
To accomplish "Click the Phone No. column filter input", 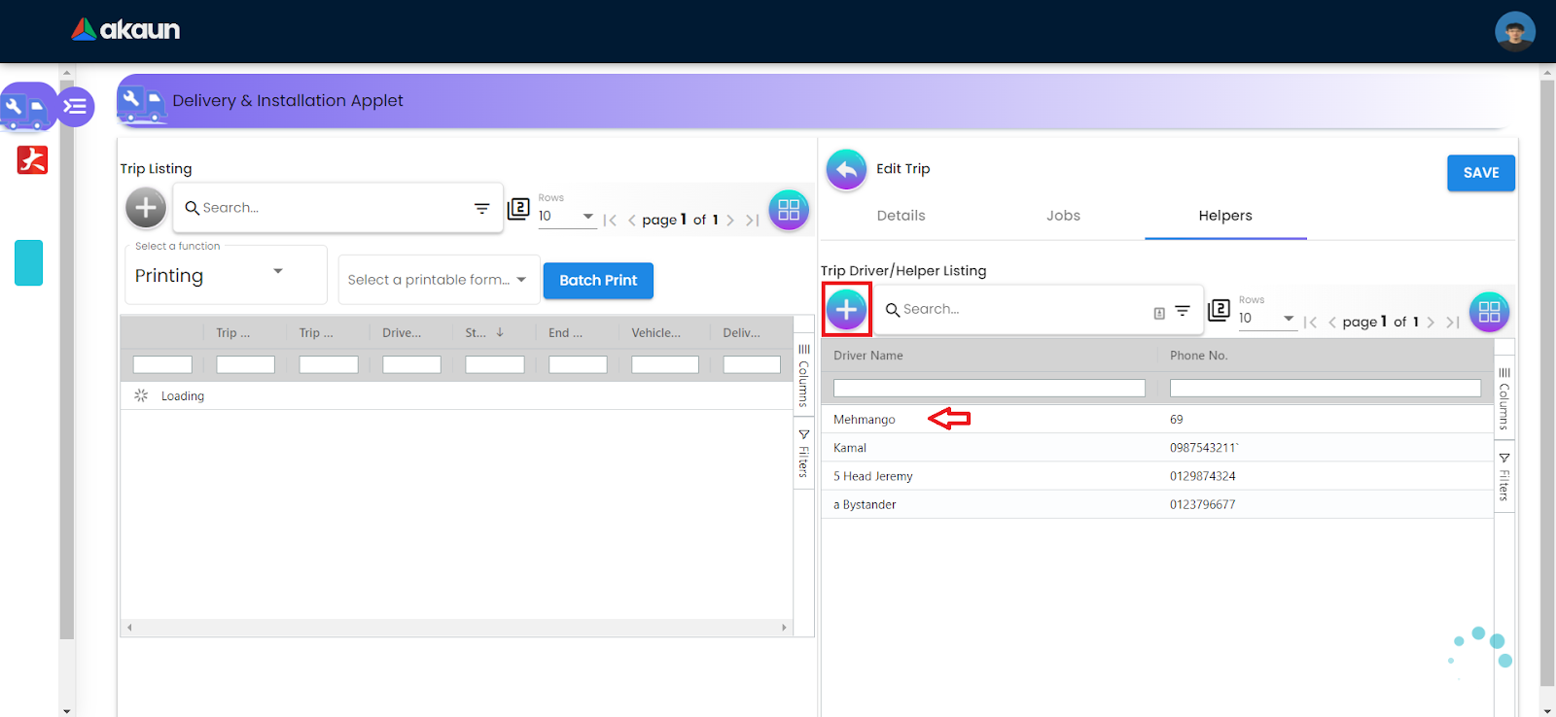I will (x=1326, y=389).
